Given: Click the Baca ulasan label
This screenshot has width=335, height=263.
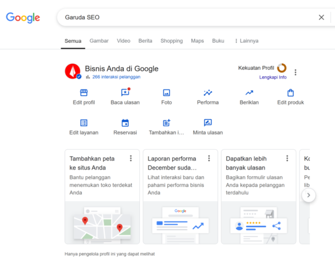Looking at the screenshot, I should click(x=125, y=103).
